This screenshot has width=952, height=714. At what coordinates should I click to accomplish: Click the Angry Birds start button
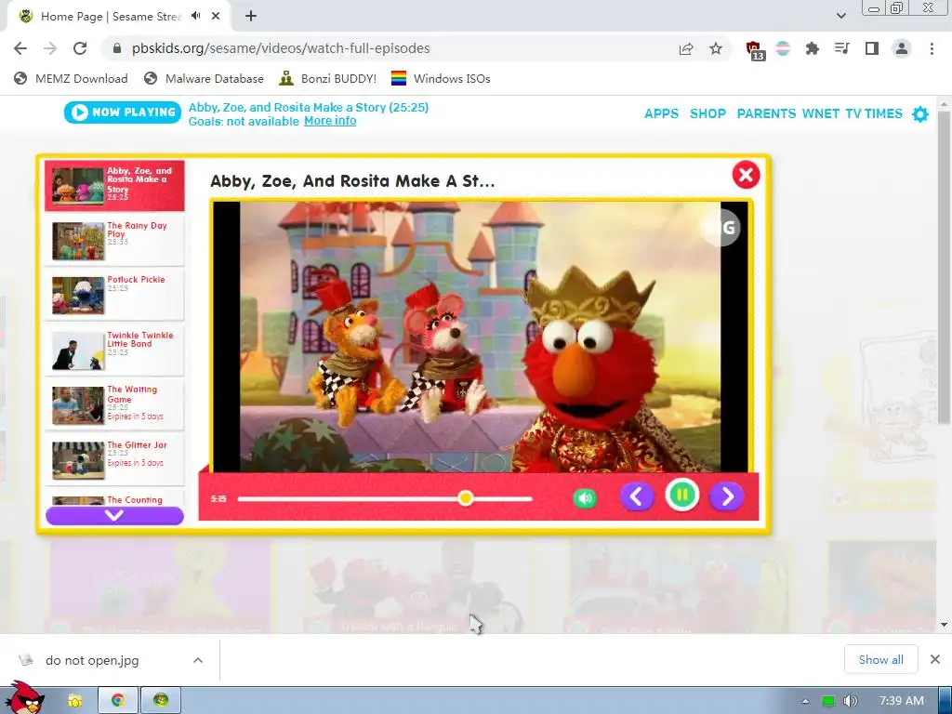pyautogui.click(x=23, y=697)
